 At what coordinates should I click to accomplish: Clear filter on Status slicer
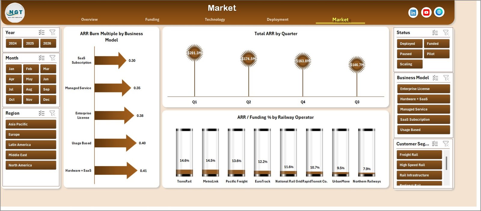click(446, 32)
